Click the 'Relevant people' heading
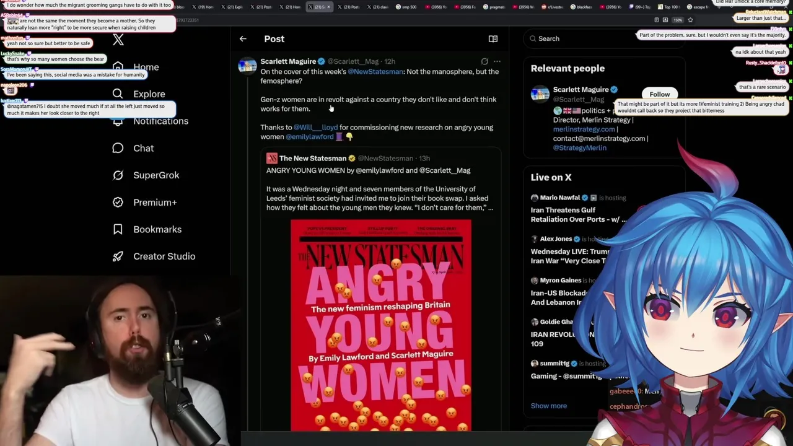 567,68
